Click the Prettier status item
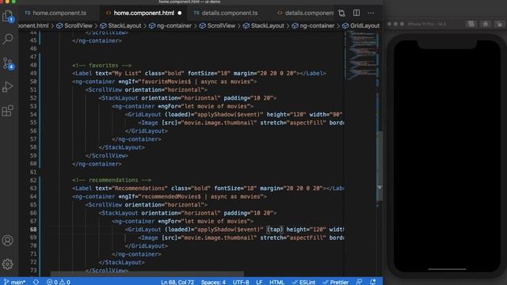The width and height of the screenshot is (507, 285). [336, 282]
